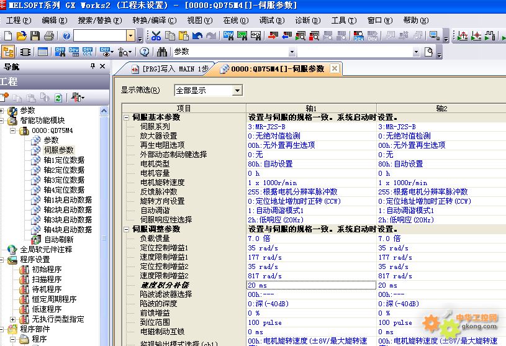
Task: Collapse the 0000:QD75M4 tree node
Action: click(x=12, y=130)
